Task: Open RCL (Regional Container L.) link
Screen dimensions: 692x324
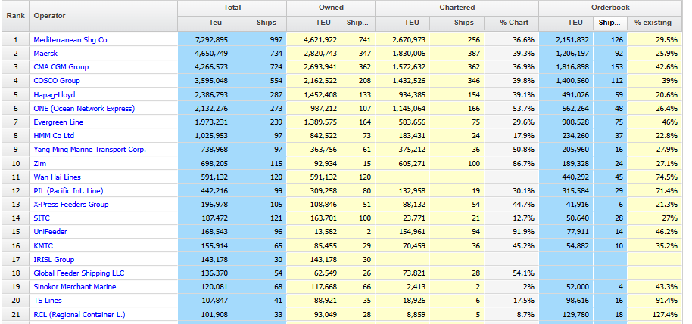Action: (x=79, y=314)
